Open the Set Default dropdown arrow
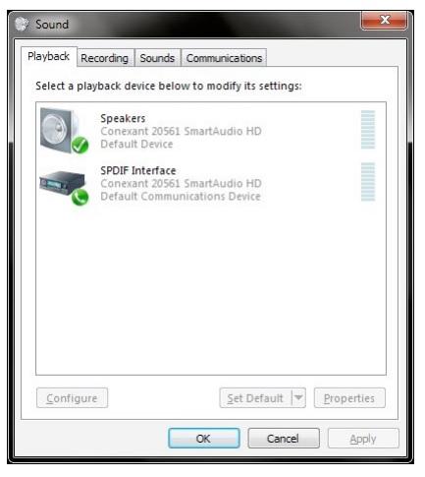Image resolution: width=425 pixels, height=477 pixels. [x=298, y=397]
